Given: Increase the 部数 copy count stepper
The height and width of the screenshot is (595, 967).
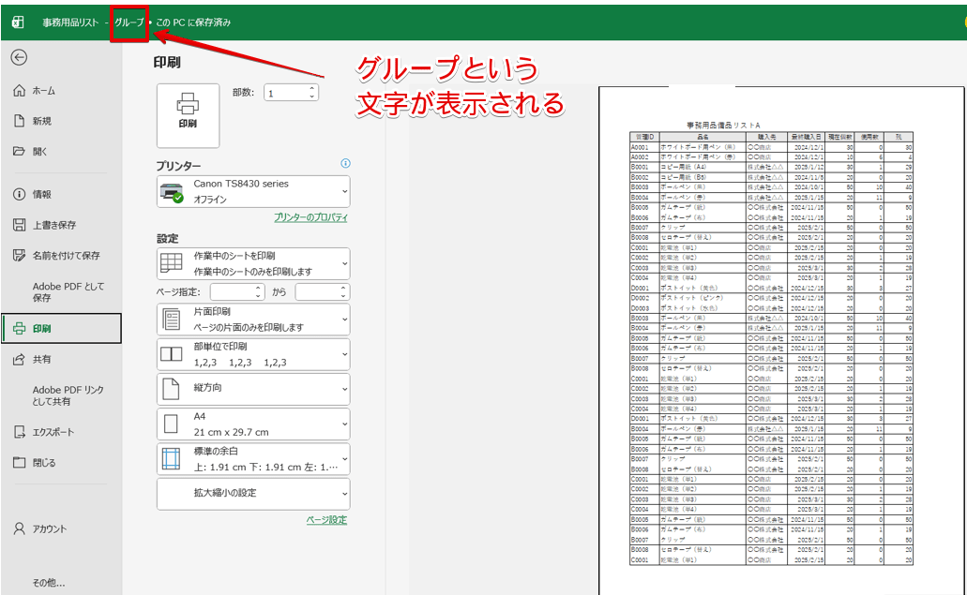Looking at the screenshot, I should click(x=313, y=87).
